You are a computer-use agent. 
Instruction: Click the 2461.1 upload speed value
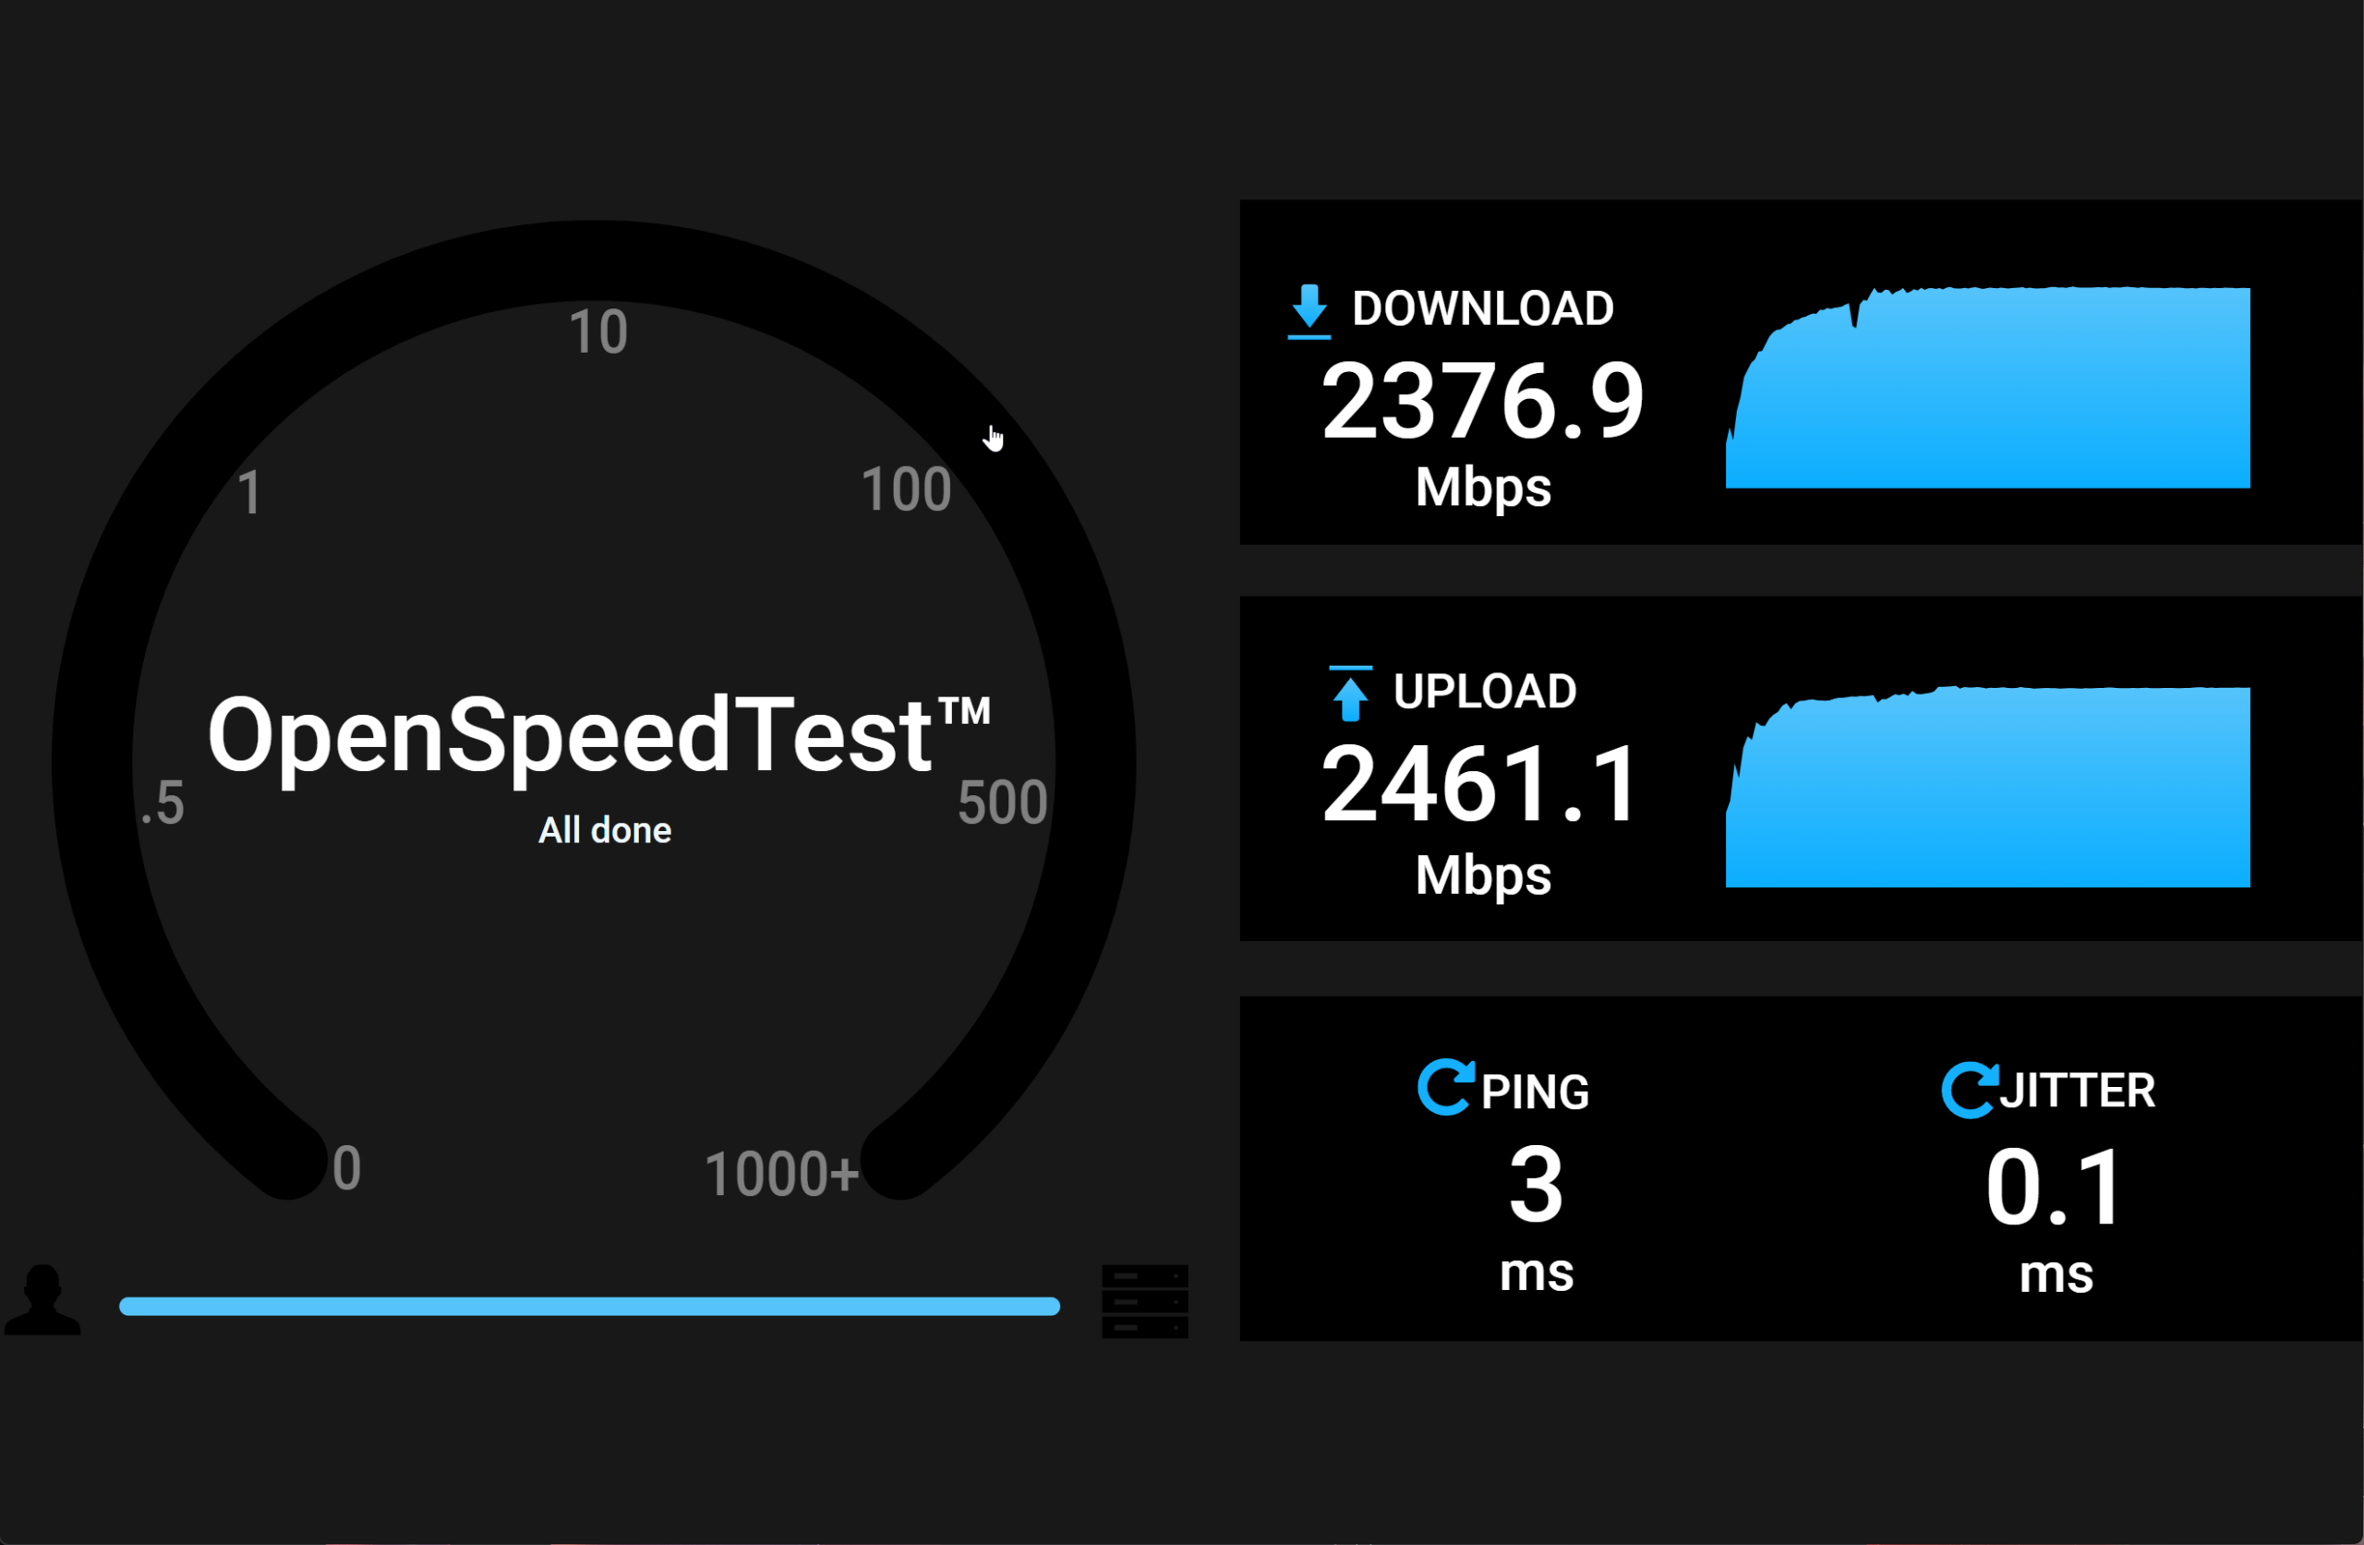coord(1480,785)
